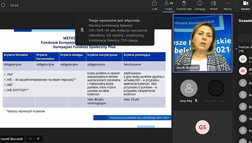Zoom in shared content with plus
252x143 pixels.
point(38,139)
